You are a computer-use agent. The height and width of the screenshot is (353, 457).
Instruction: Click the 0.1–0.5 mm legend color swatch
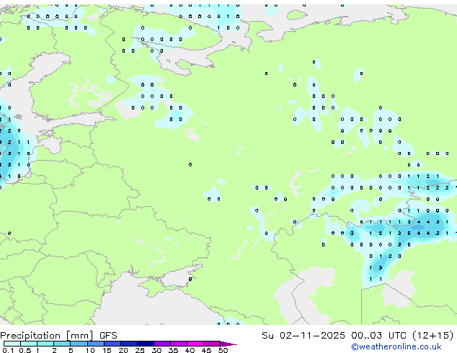coord(12,344)
